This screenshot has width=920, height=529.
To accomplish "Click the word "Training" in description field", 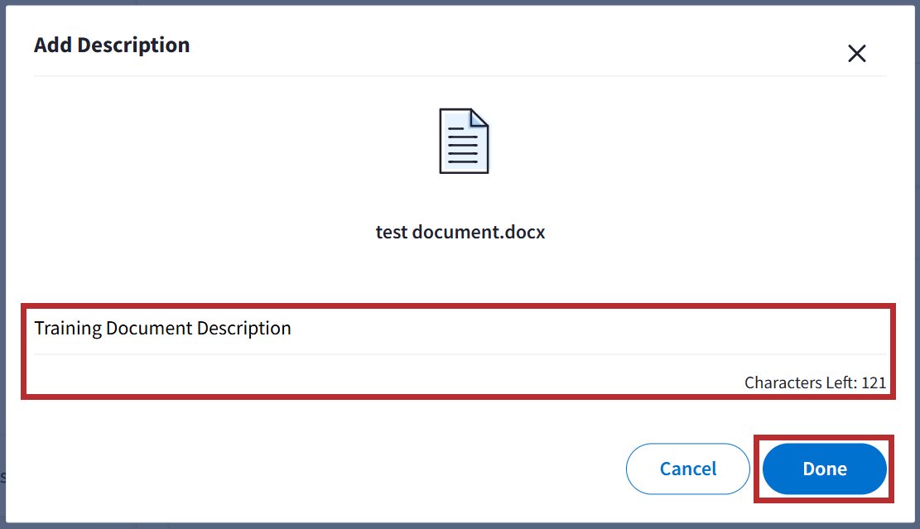I will pyautogui.click(x=68, y=329).
